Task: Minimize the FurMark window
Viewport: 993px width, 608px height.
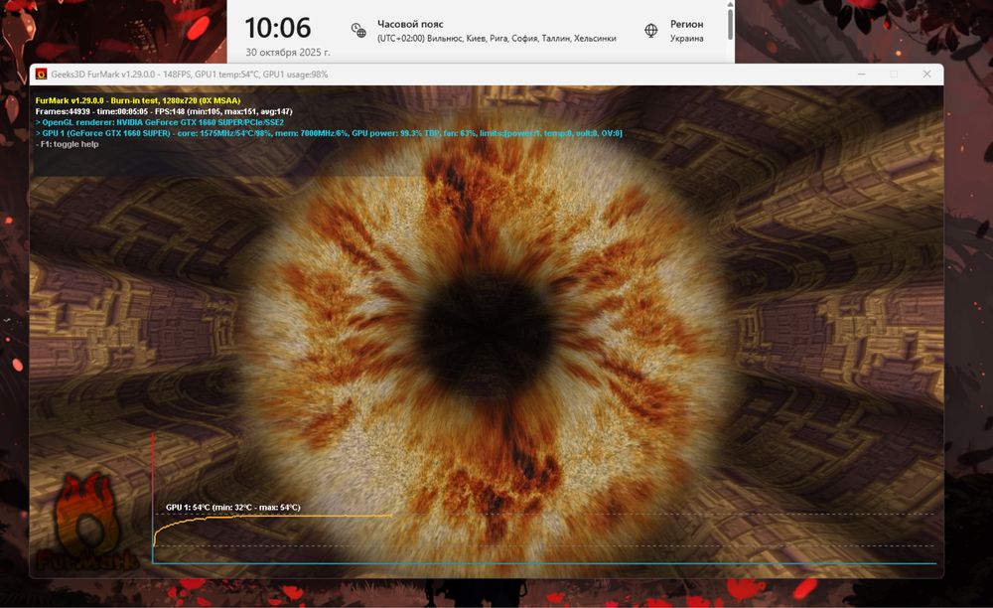Action: pyautogui.click(x=861, y=75)
